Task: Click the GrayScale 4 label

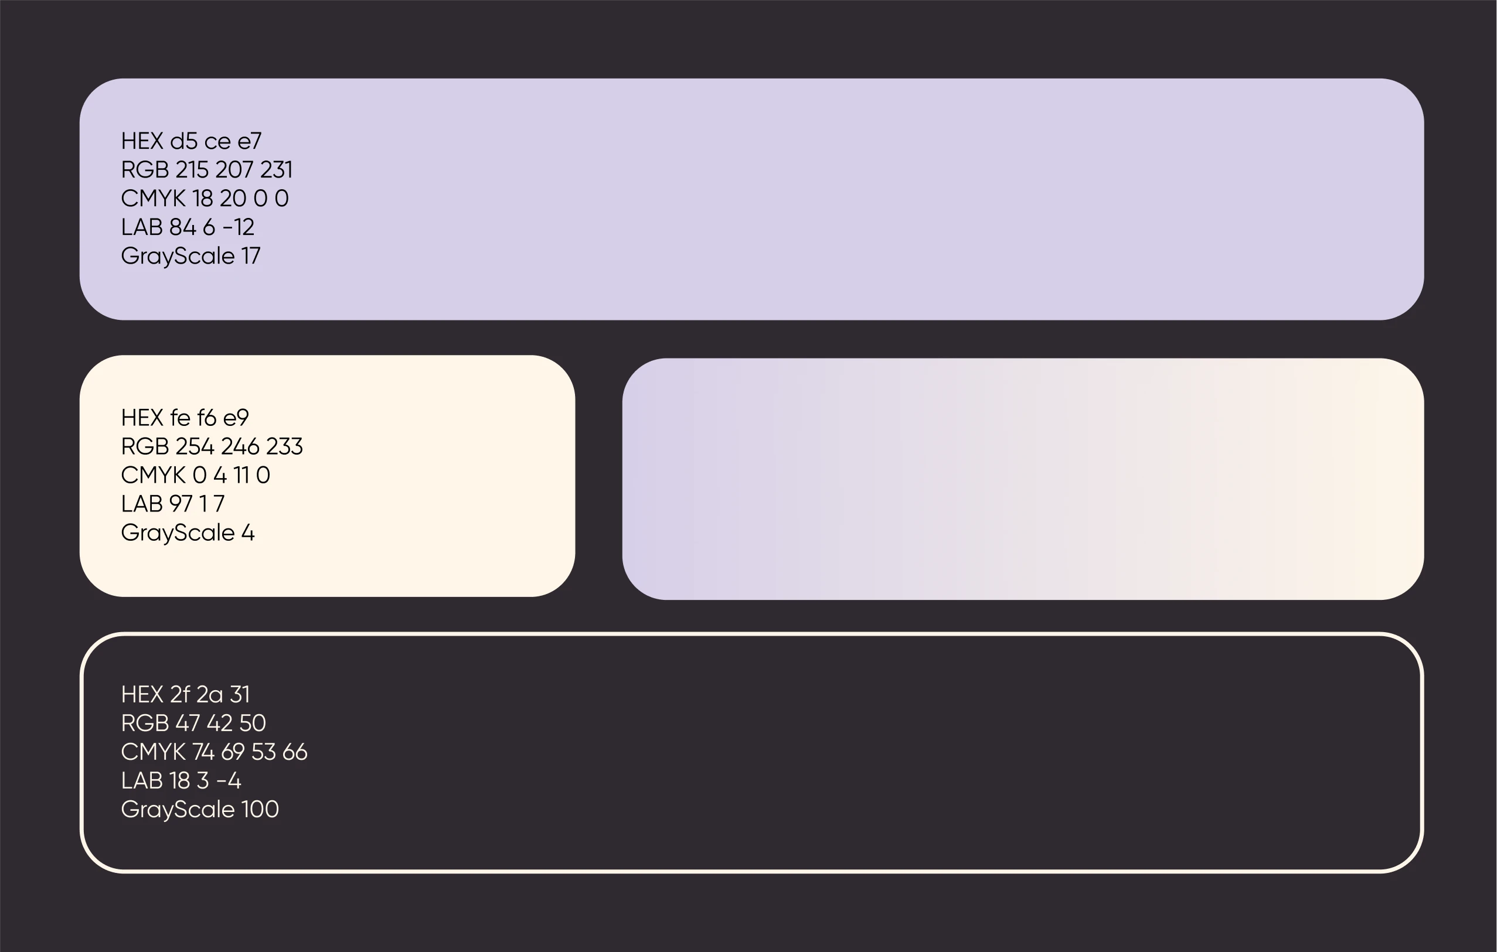Action: click(x=187, y=533)
